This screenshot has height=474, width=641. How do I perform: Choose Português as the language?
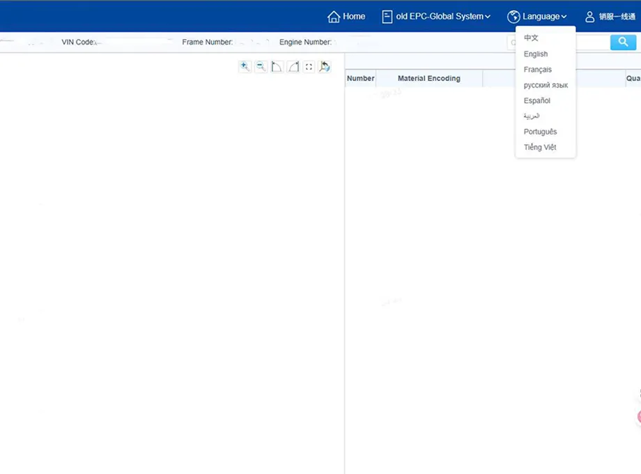pyautogui.click(x=540, y=132)
